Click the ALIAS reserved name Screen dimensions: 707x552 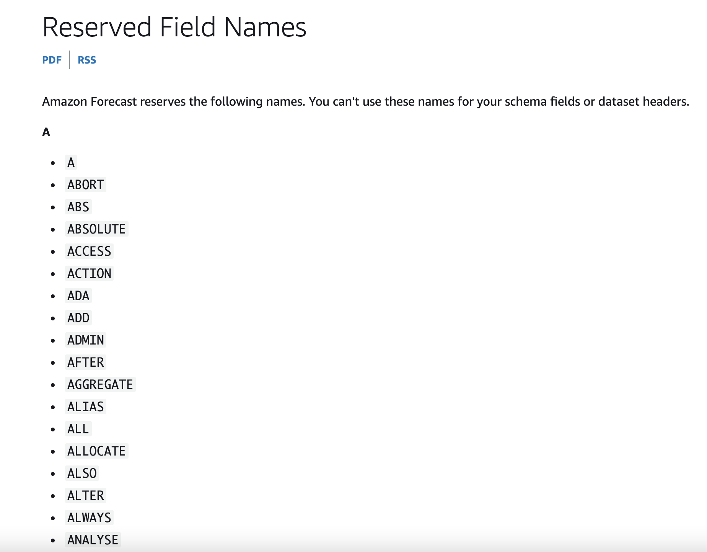(85, 407)
